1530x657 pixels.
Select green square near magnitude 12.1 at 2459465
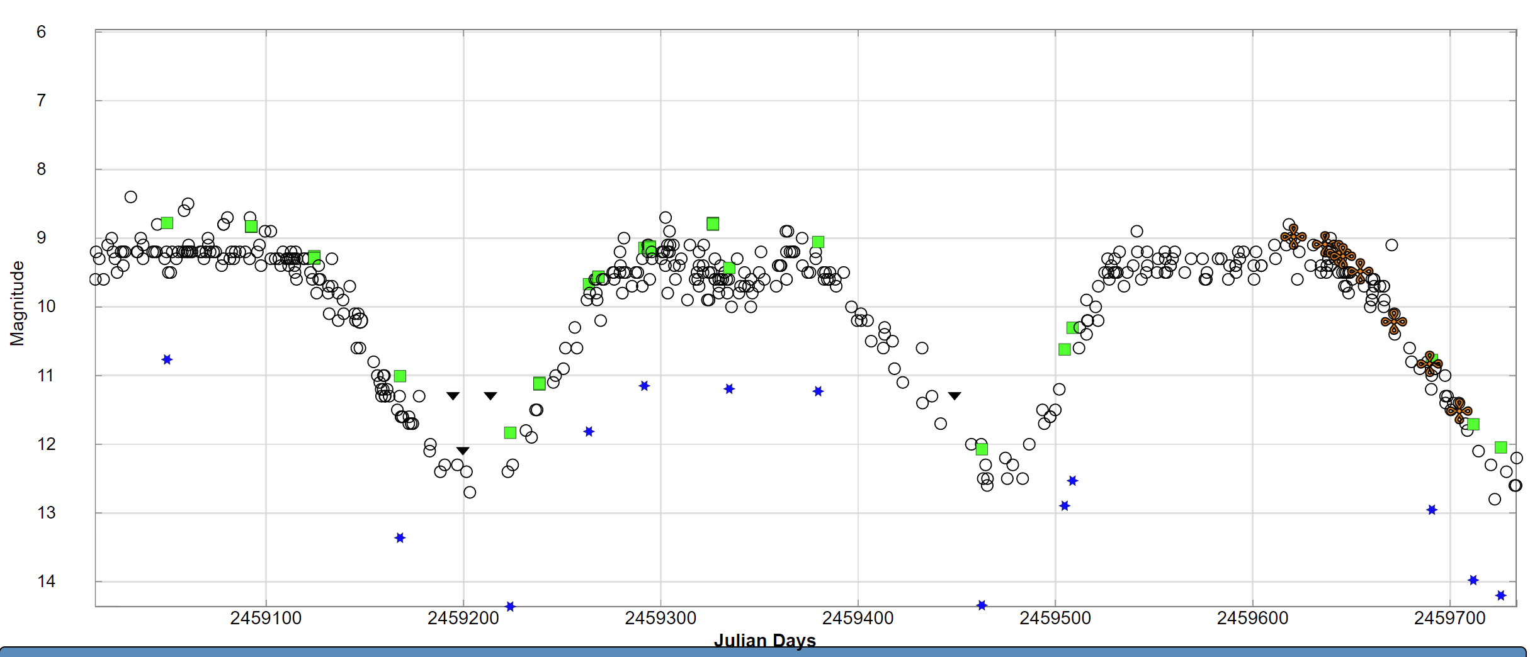point(982,449)
